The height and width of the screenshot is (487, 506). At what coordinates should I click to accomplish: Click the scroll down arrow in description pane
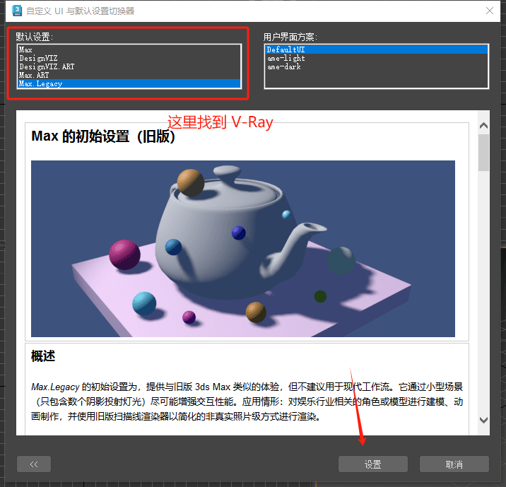pyautogui.click(x=483, y=420)
